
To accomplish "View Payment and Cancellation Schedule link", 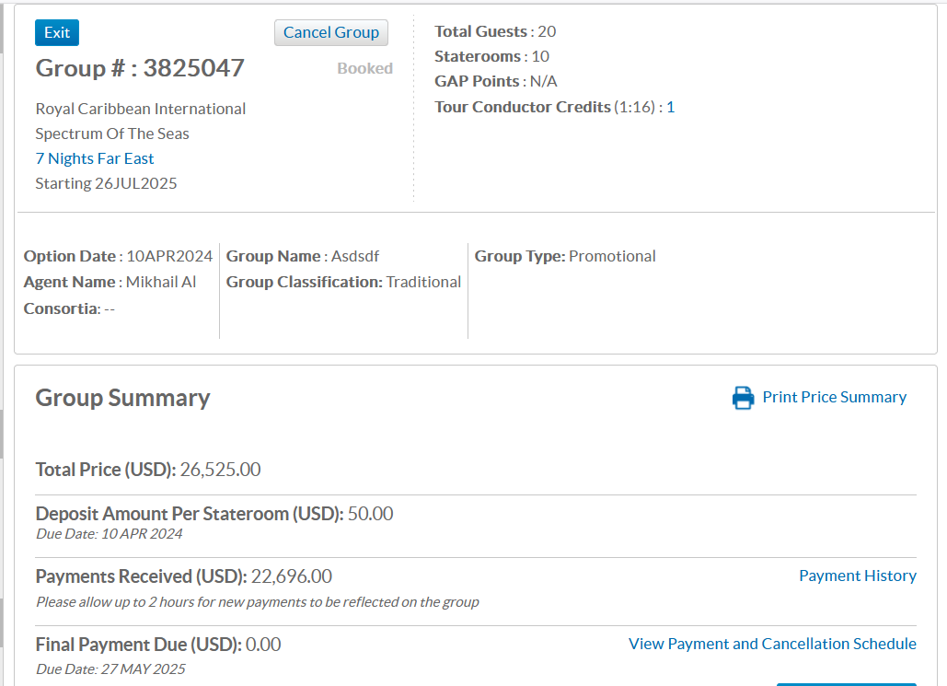I will (x=772, y=644).
